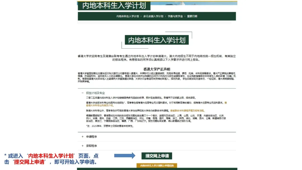Select 学费与奖学金 in the navigation bar
This screenshot has height=170, width=302.
pos(175,16)
